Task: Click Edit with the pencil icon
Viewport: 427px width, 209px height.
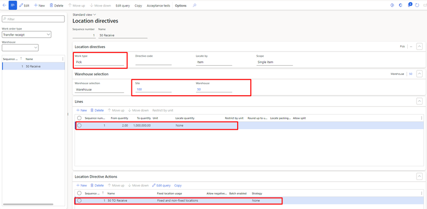Action: click(x=24, y=5)
